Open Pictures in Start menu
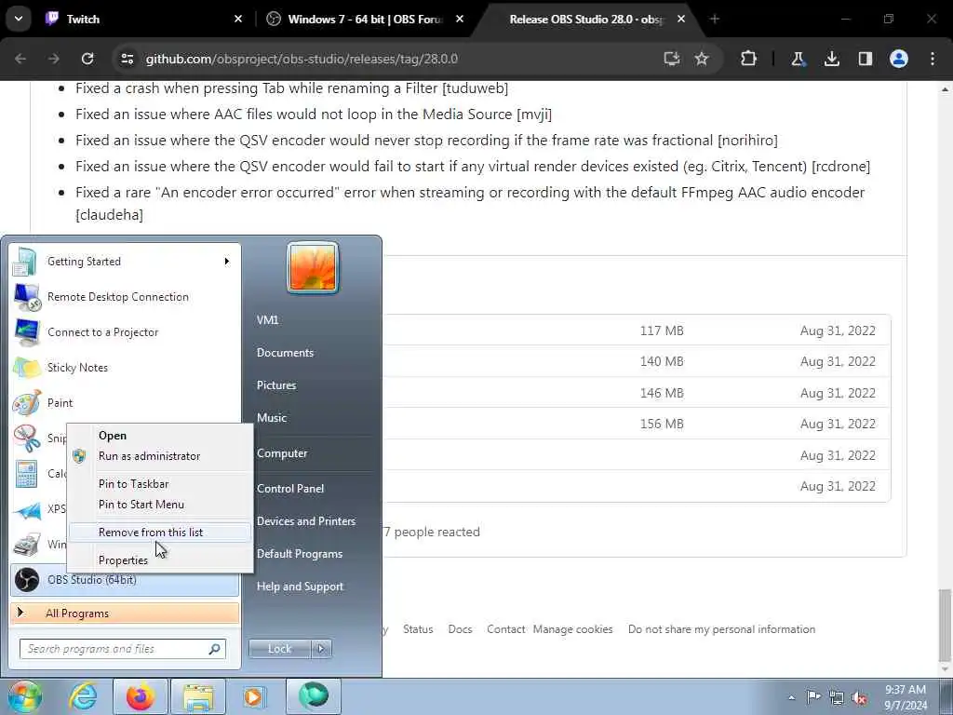 coord(276,385)
